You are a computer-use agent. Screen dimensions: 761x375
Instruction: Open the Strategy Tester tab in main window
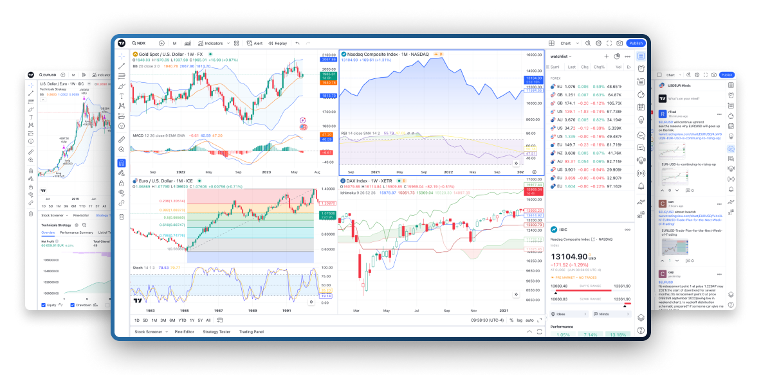216,332
